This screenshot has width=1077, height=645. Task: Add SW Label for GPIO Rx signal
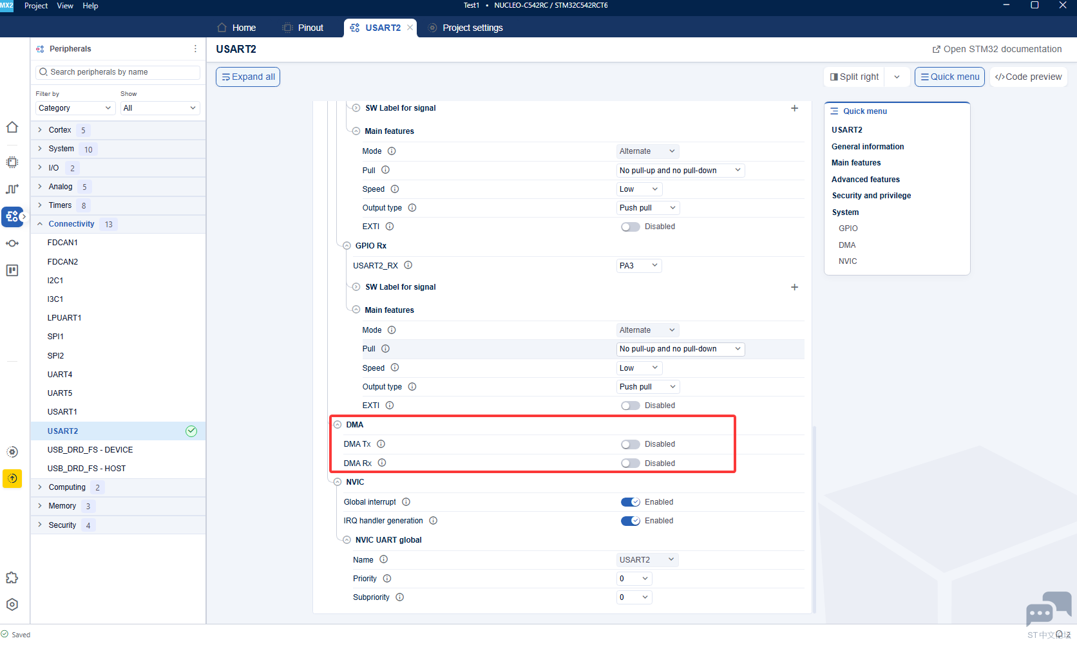tap(794, 287)
